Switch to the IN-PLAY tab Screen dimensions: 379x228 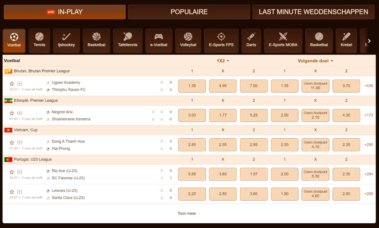(65, 12)
